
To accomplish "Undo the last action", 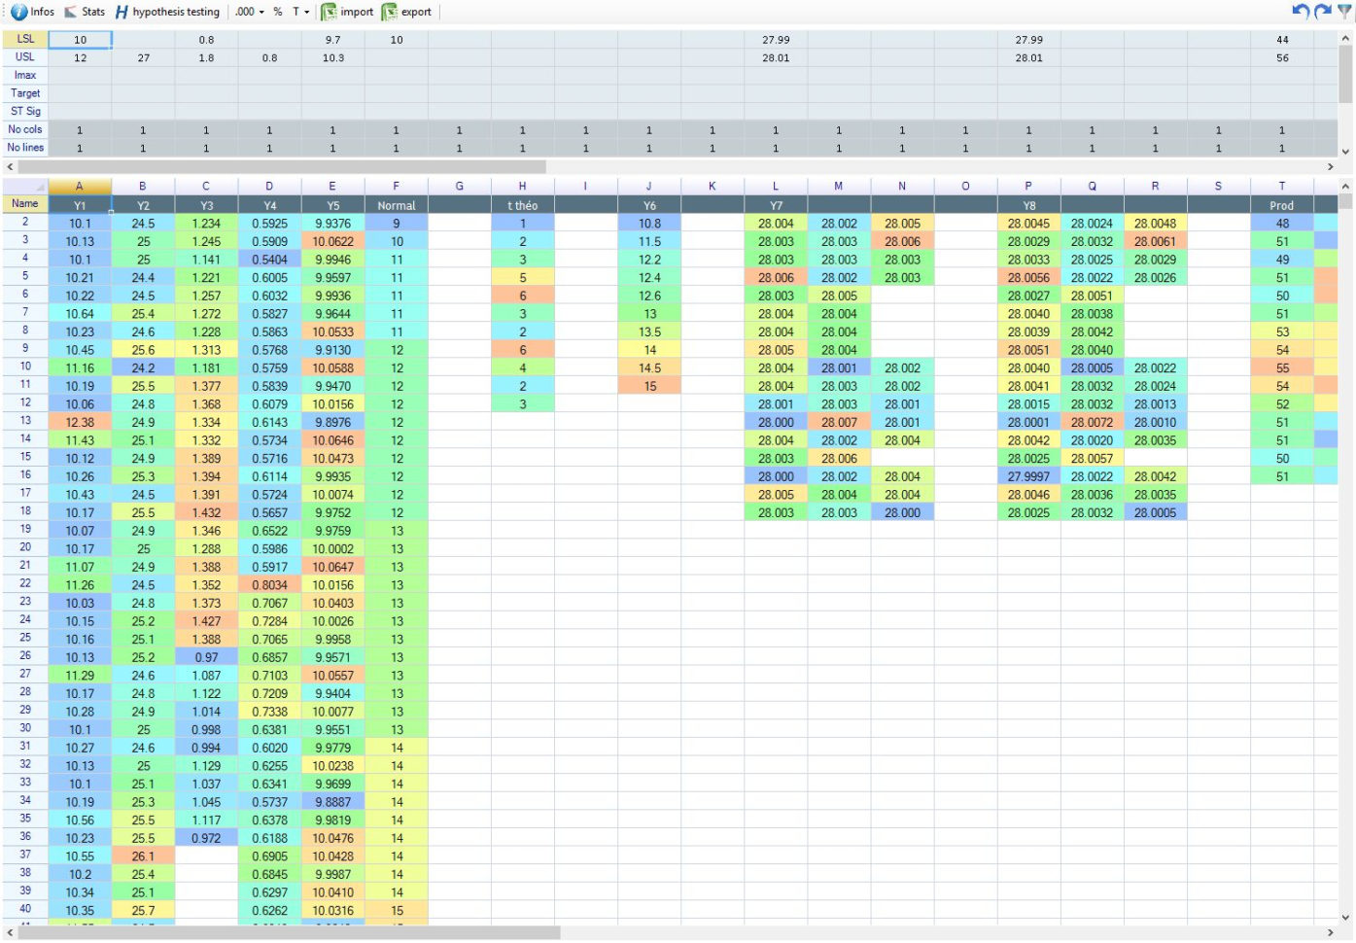I will (x=1301, y=12).
